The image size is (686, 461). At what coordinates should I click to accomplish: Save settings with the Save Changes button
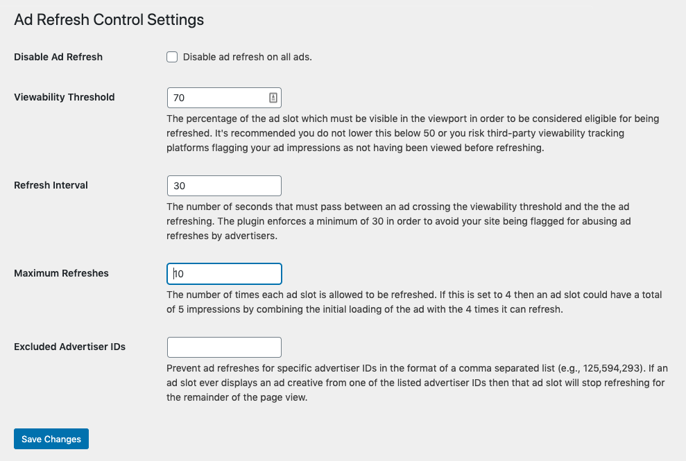coord(51,439)
